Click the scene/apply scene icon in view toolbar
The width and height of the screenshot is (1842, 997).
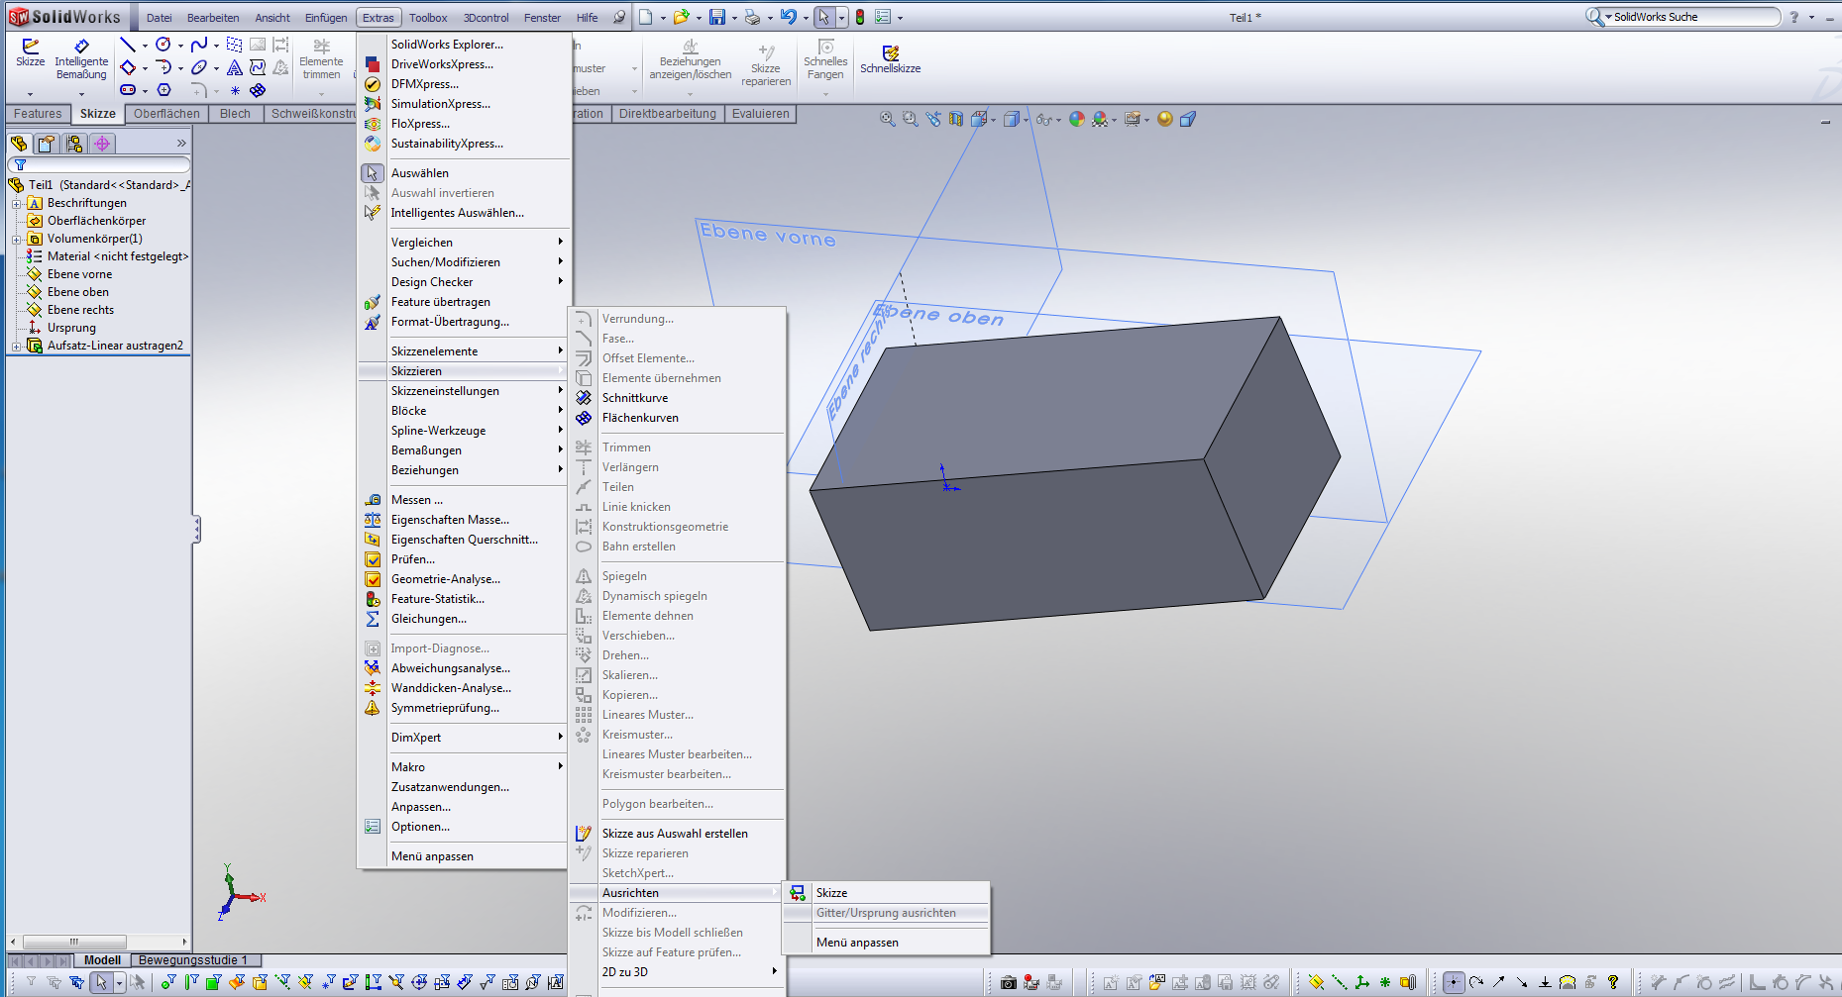tap(1100, 119)
